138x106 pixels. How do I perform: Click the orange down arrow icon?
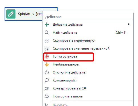click(x=47, y=64)
